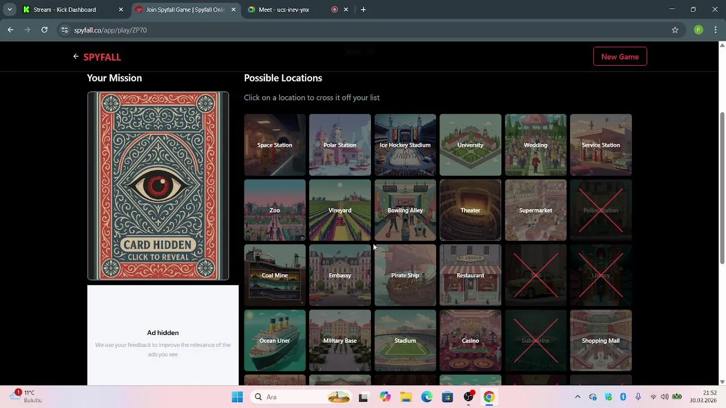Close the Meet tab

(346, 10)
